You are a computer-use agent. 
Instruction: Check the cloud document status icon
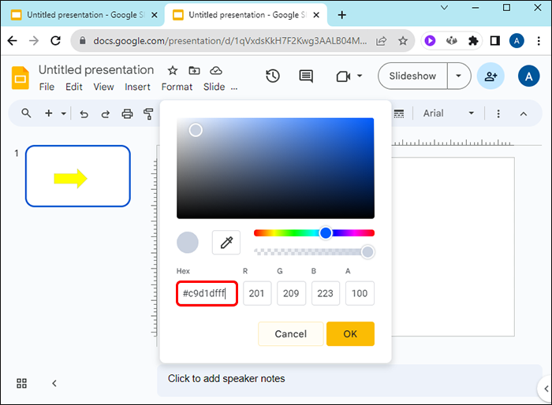coord(216,71)
